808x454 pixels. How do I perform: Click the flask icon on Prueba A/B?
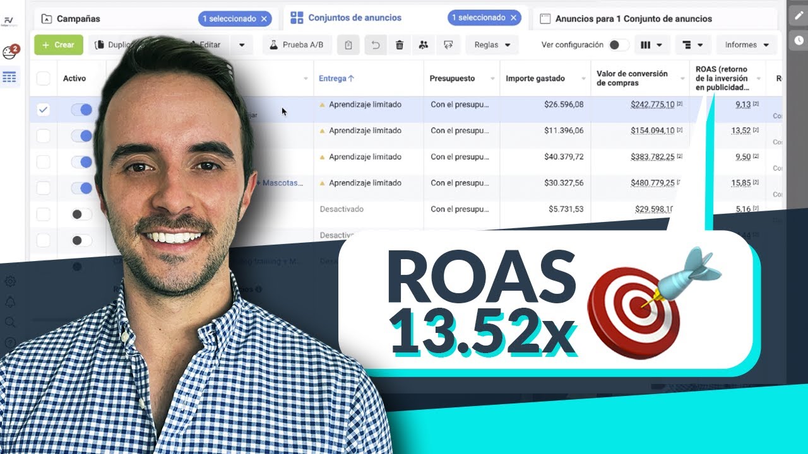tap(274, 45)
